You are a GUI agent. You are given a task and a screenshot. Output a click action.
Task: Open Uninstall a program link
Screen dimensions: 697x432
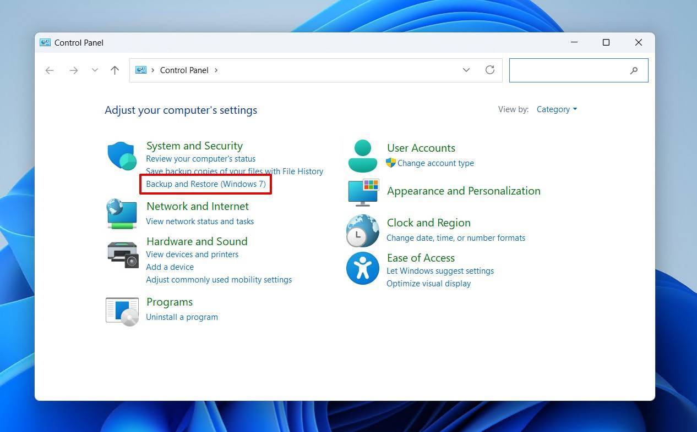point(182,317)
